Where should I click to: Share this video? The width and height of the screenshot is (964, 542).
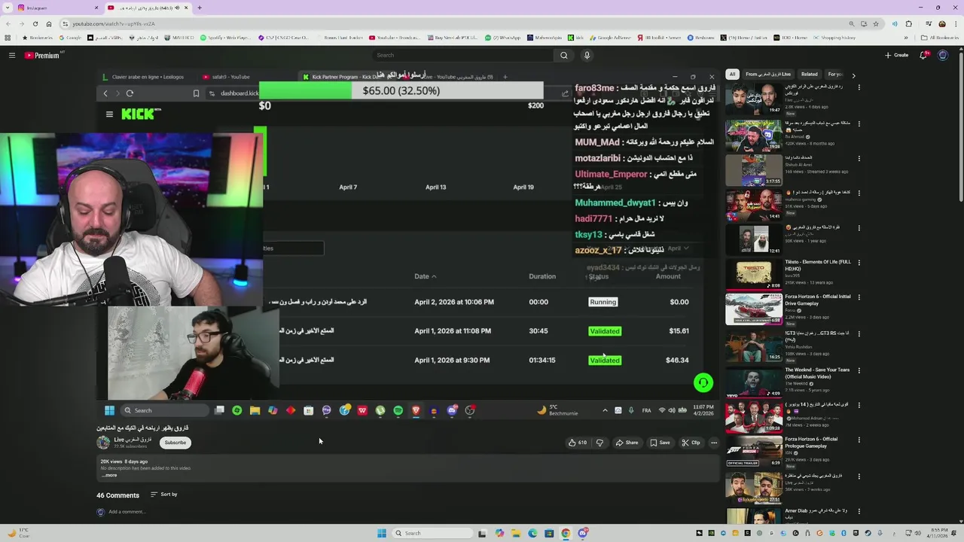coord(627,443)
